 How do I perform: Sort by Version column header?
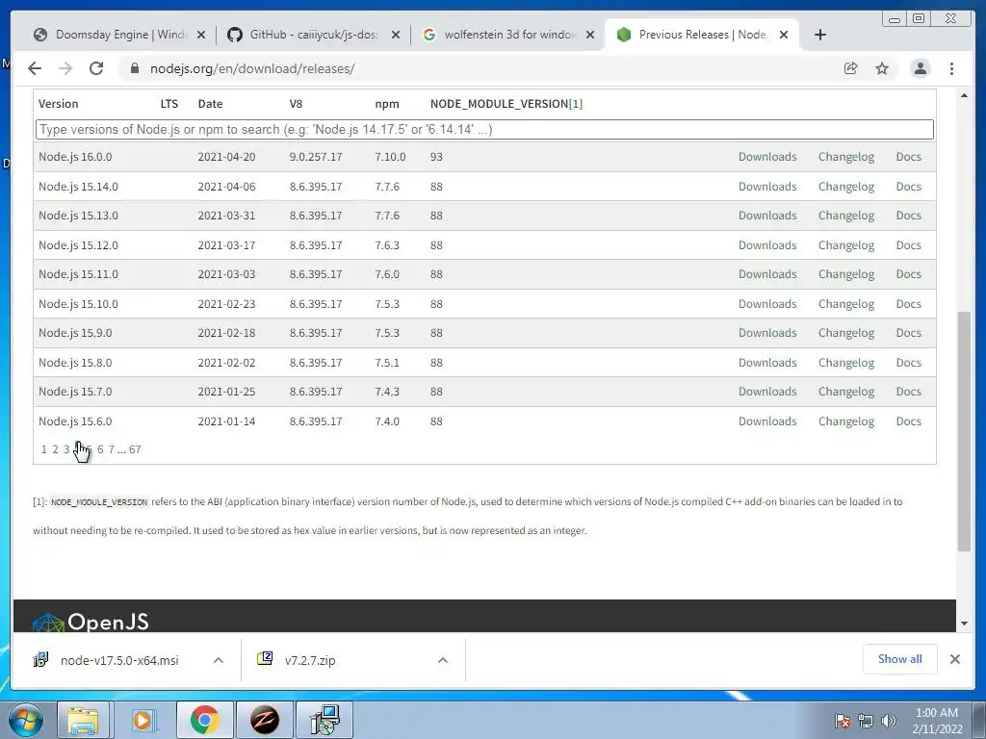59,104
